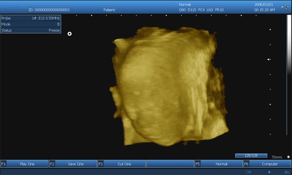Viewport: 292px width, 175px height.
Task: Click the blank function button after Cut Cine
Action: click(x=170, y=164)
